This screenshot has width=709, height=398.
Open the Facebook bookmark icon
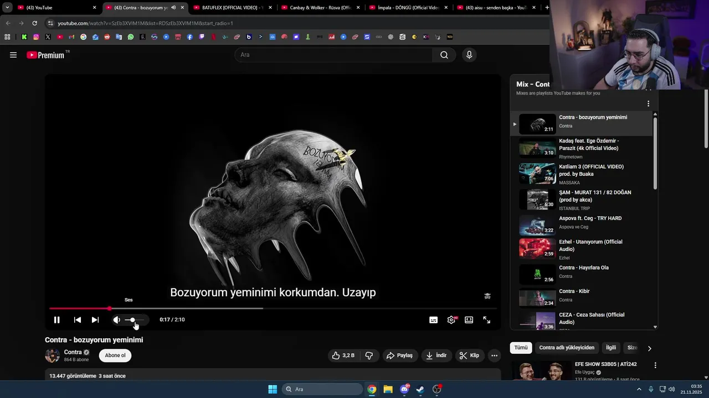(190, 37)
